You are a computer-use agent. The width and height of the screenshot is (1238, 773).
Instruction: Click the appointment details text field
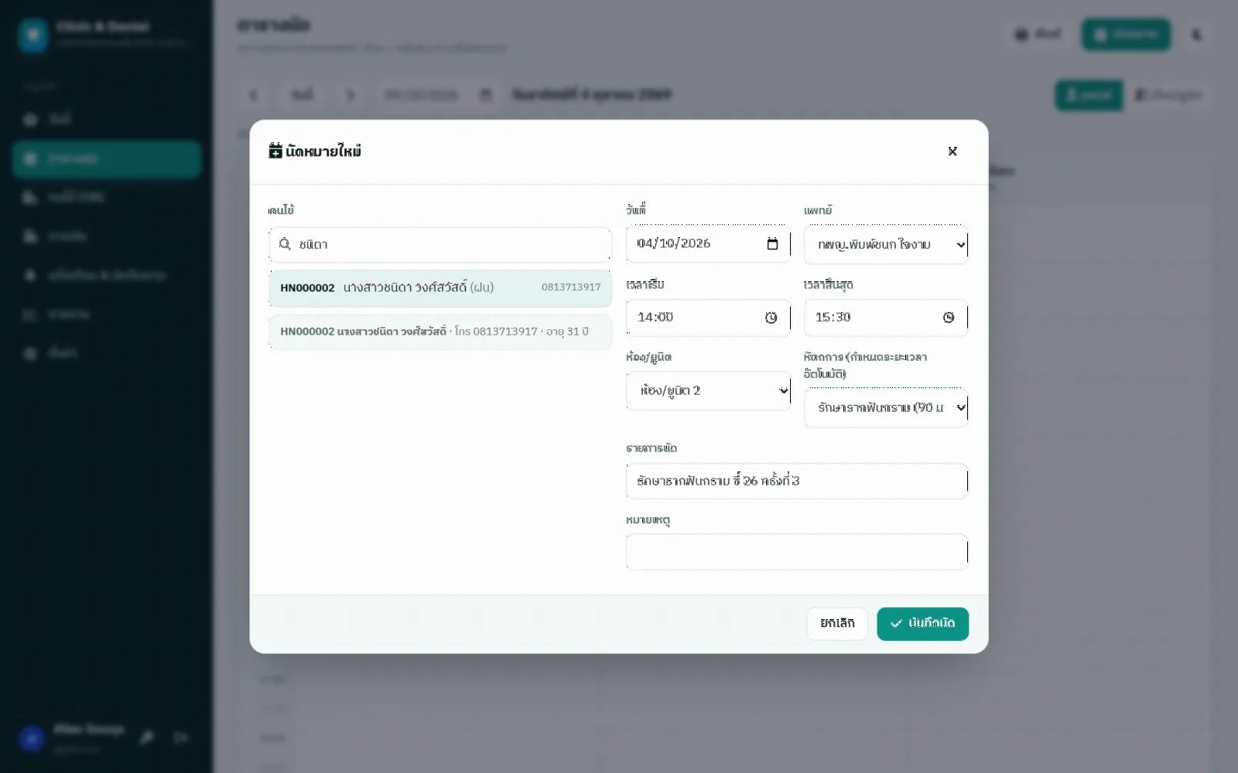click(797, 481)
